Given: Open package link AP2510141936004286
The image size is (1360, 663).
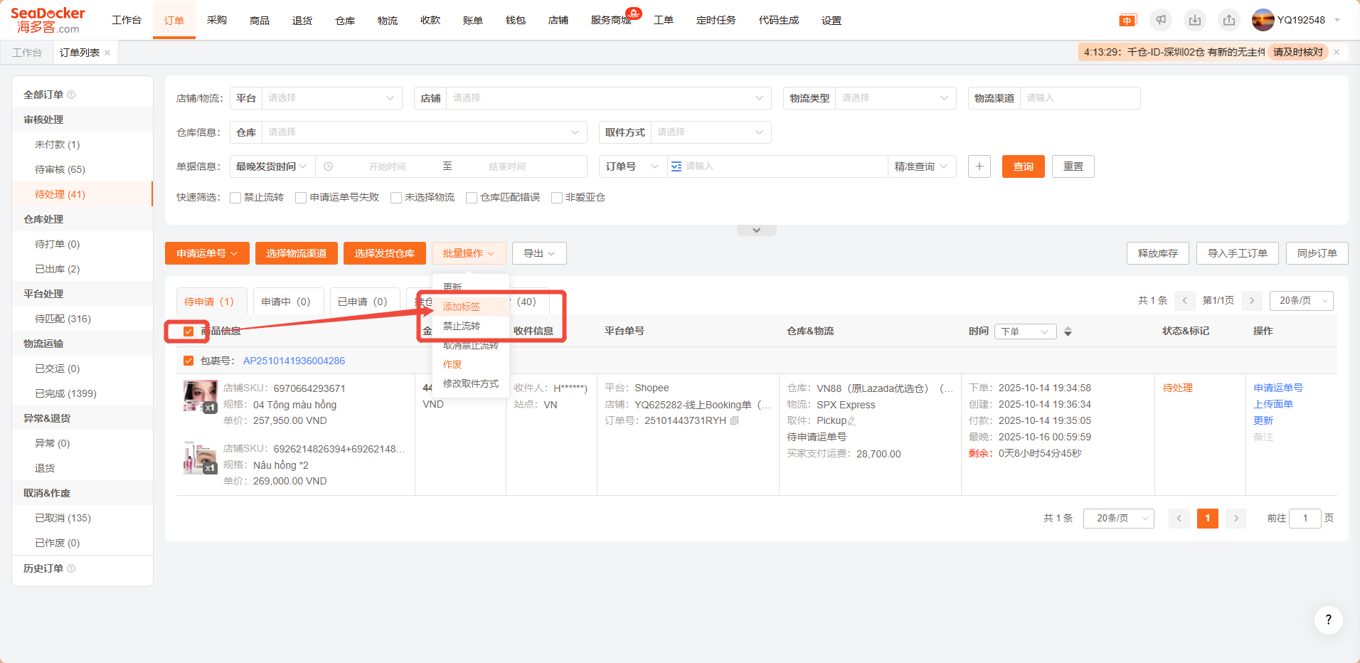Looking at the screenshot, I should coord(294,361).
